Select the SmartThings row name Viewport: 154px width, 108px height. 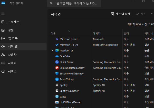point(67,79)
